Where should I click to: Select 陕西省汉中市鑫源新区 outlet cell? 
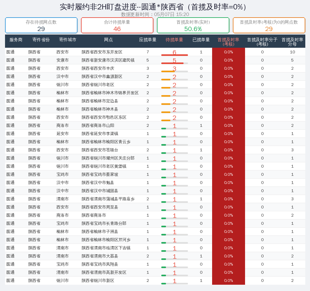102,77
